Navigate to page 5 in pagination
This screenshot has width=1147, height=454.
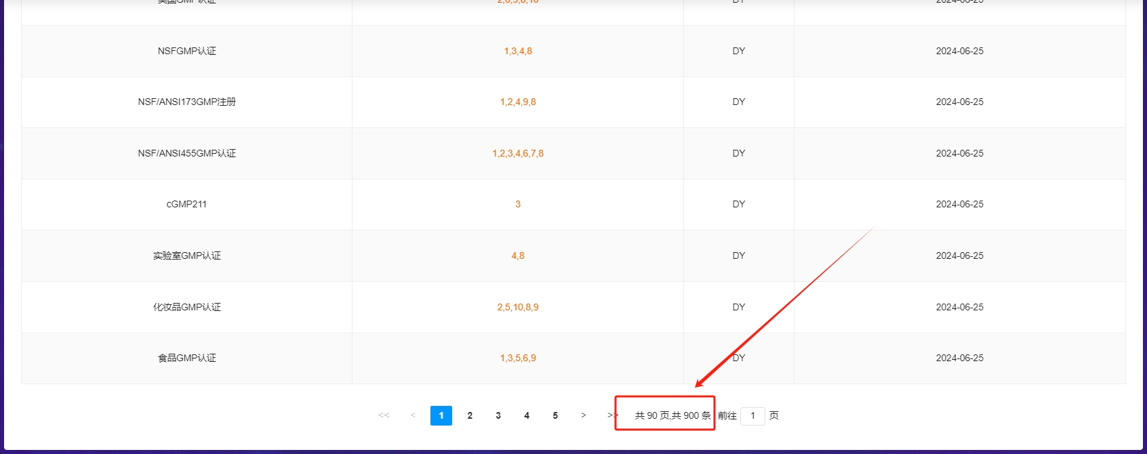click(x=555, y=415)
